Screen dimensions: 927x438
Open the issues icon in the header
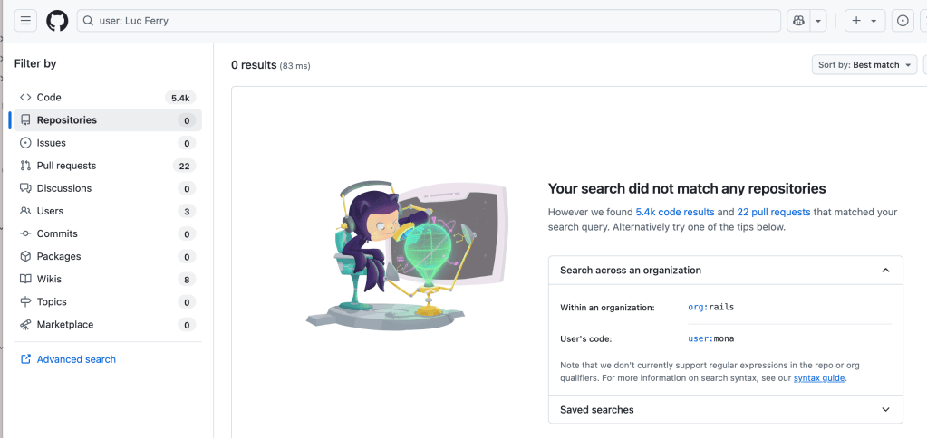pyautogui.click(x=902, y=21)
